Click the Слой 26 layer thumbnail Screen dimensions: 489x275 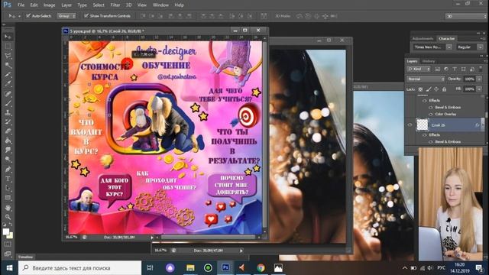click(423, 125)
